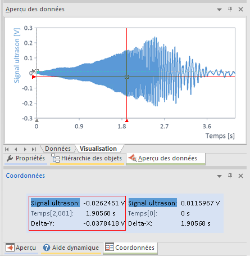
Task: Open Aide dynamique help tab
Action: click(x=71, y=248)
